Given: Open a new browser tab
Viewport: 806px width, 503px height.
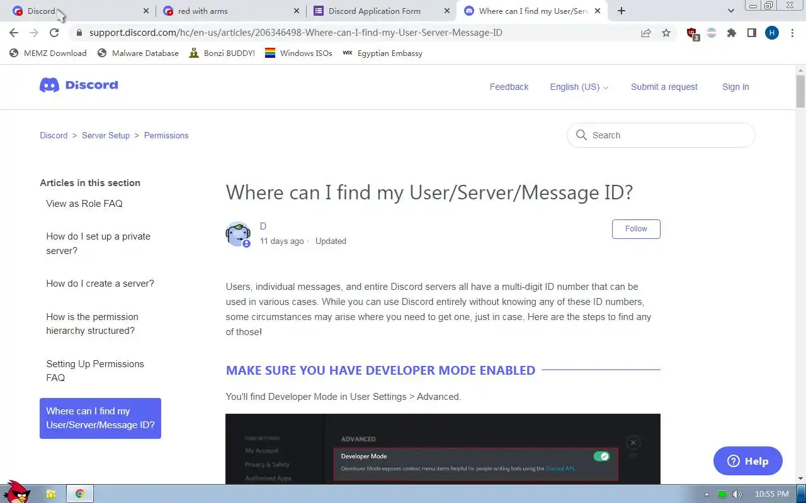Looking at the screenshot, I should [x=622, y=11].
